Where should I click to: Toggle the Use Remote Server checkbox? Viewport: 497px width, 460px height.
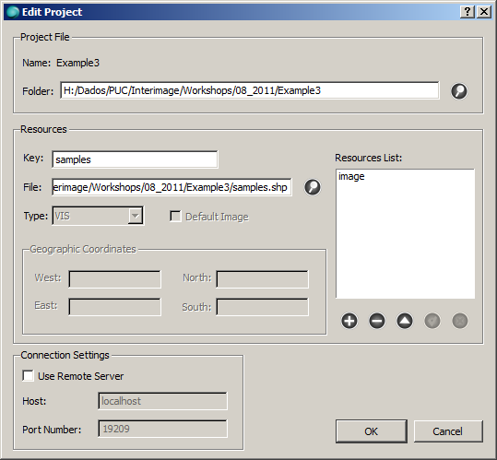[28, 376]
